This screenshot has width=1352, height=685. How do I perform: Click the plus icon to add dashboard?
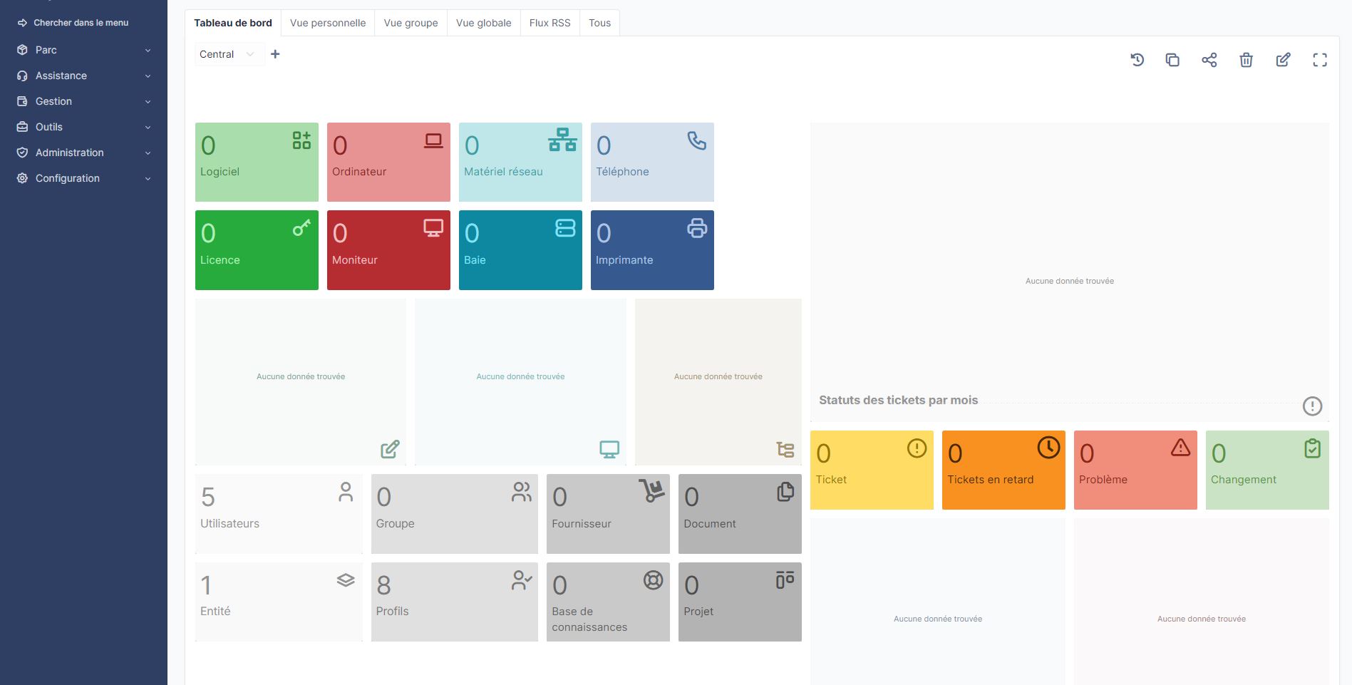tap(275, 54)
